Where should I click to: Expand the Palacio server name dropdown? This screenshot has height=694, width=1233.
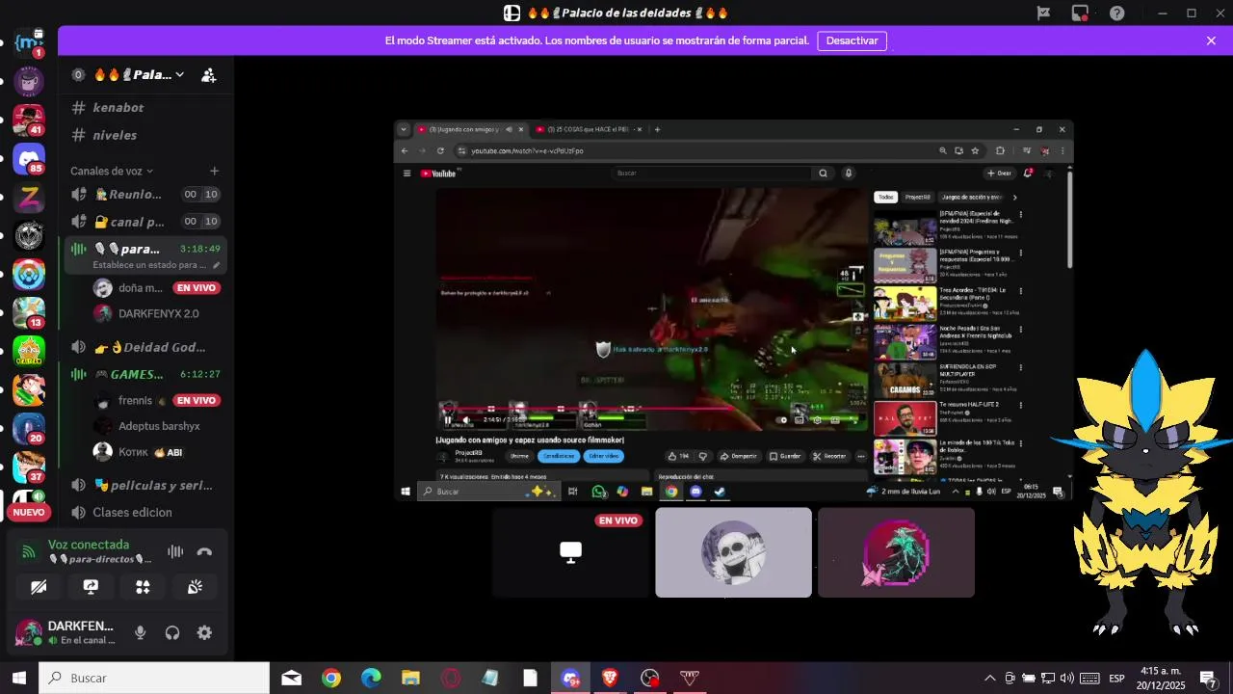coord(179,75)
